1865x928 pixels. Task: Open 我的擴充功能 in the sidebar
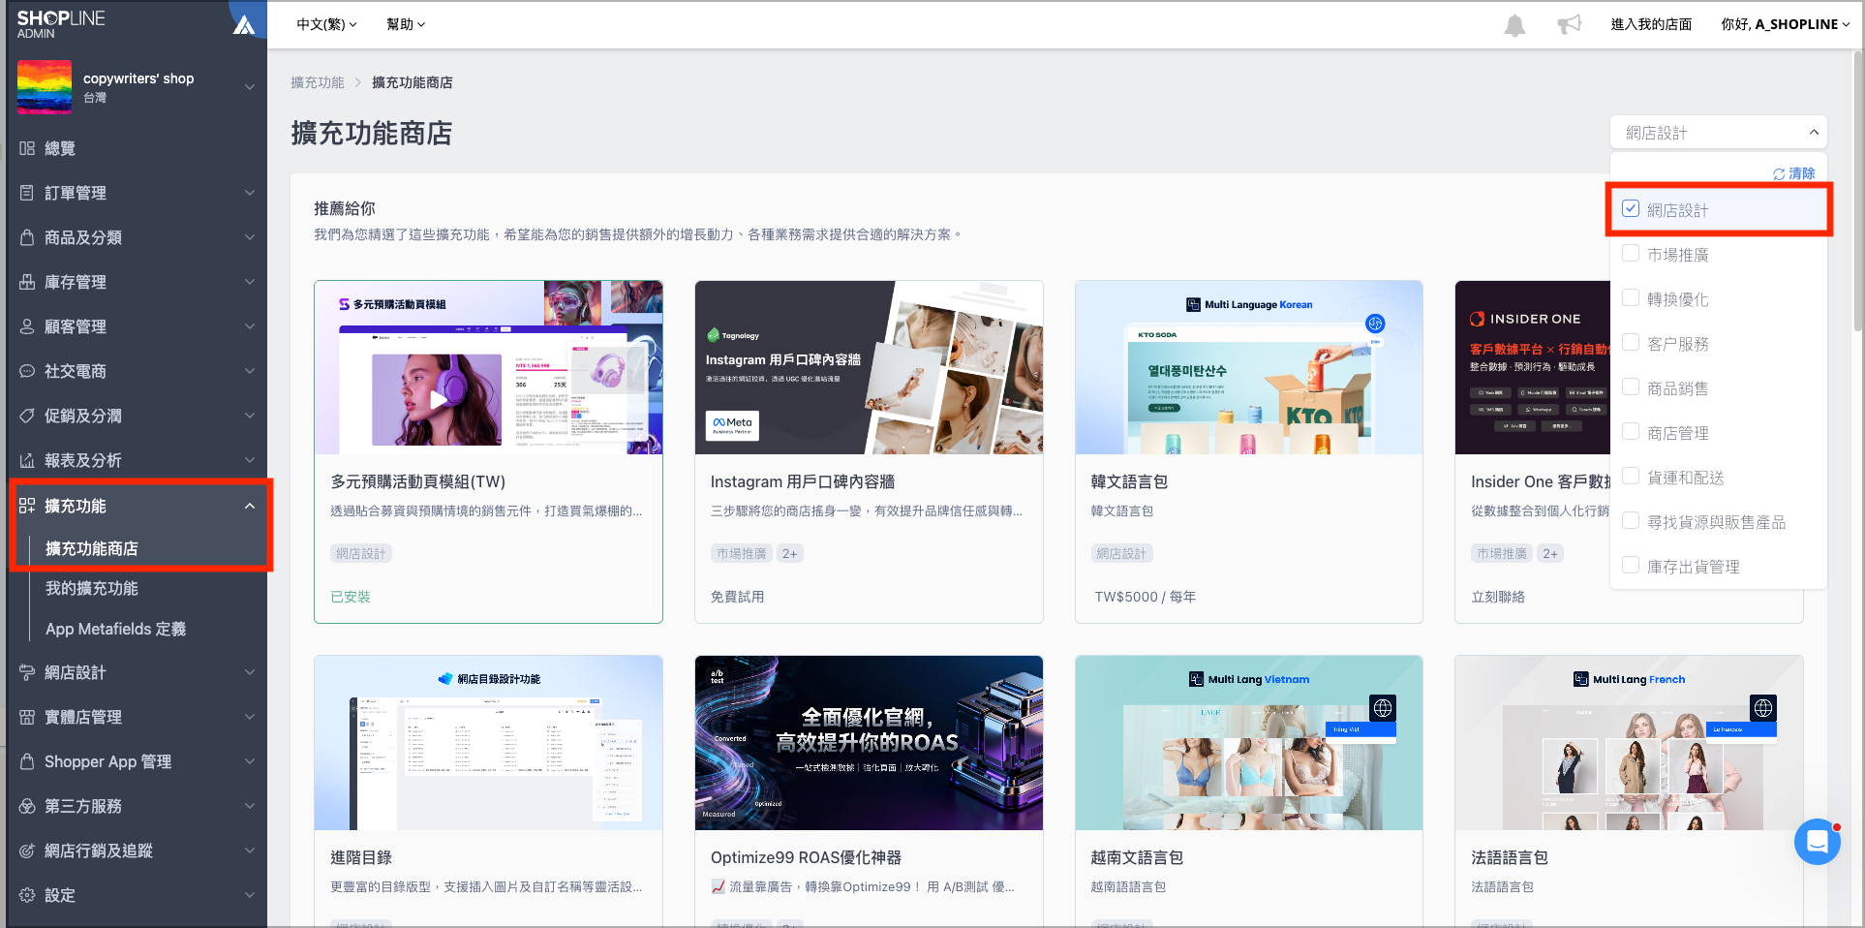click(x=92, y=589)
